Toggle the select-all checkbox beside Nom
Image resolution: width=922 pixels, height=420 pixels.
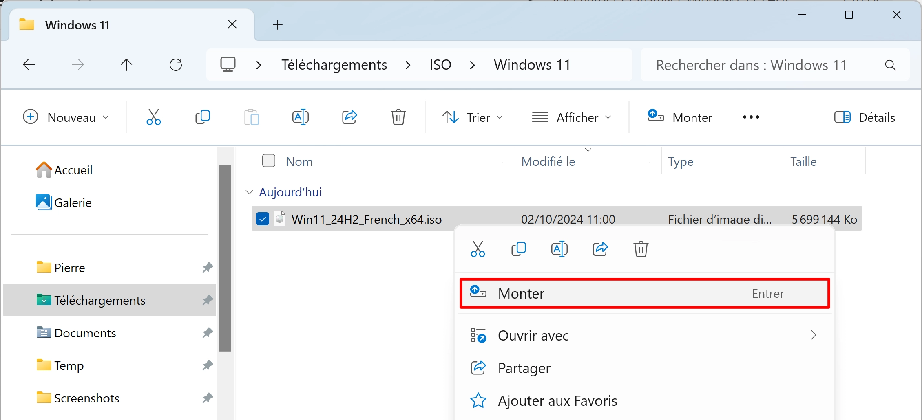(x=269, y=161)
